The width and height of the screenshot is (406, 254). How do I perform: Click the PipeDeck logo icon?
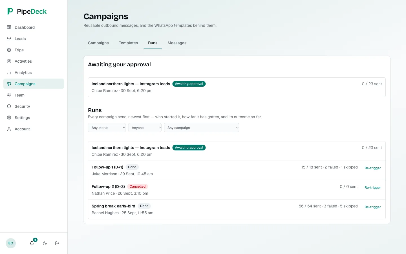pos(10,11)
